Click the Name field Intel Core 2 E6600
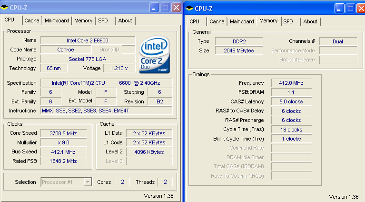This screenshot has width=365, height=202. tap(88, 40)
